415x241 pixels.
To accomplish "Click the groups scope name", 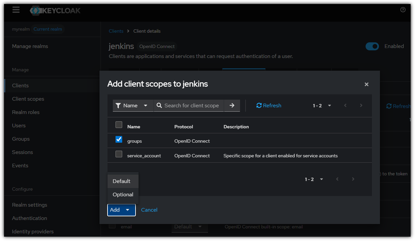I will coord(135,141).
